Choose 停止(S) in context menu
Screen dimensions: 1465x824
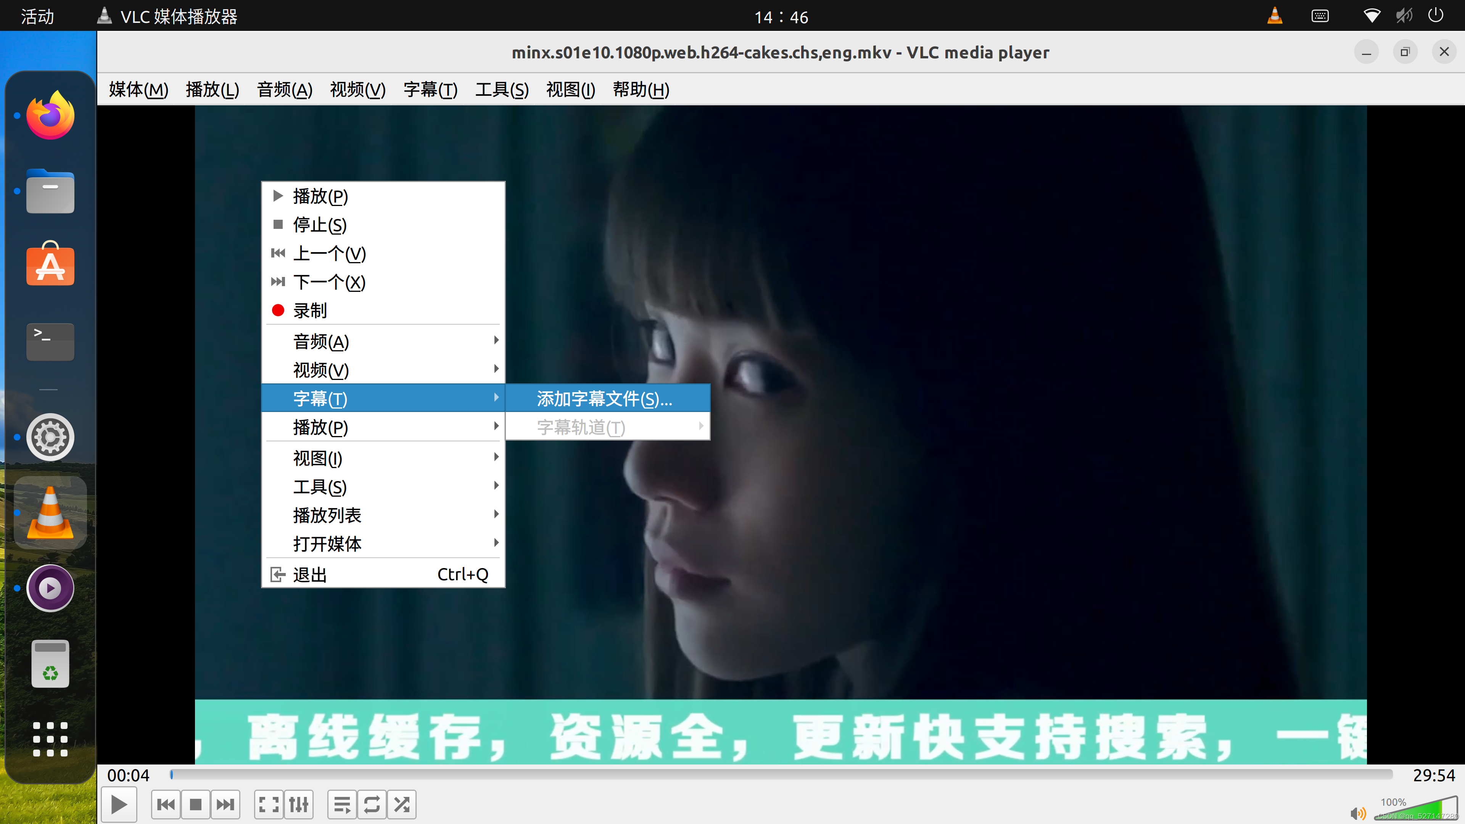[383, 225]
